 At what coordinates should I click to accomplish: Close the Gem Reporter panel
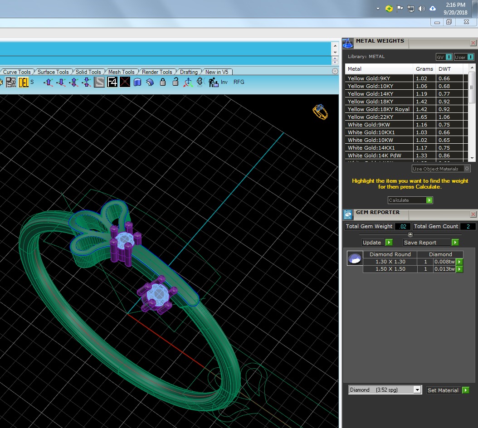click(x=473, y=214)
